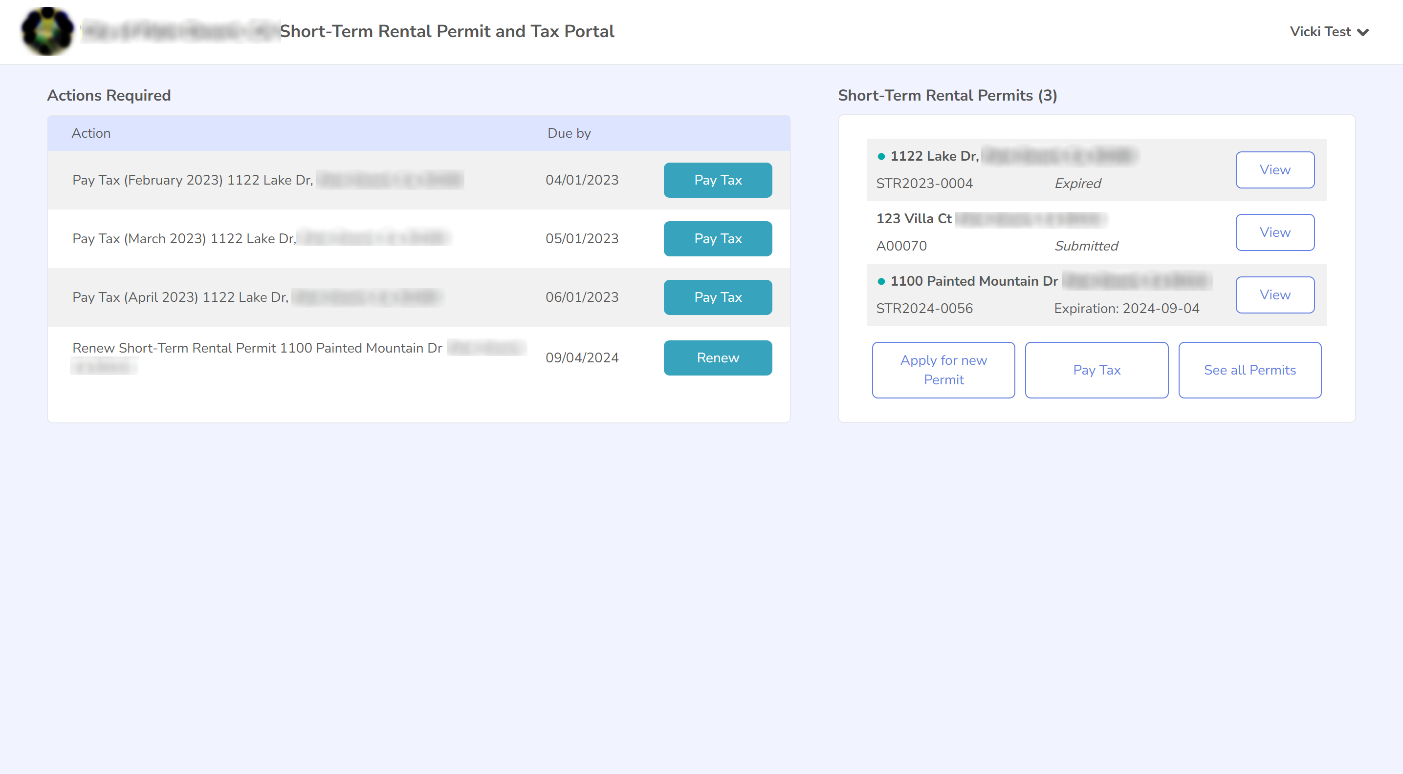This screenshot has width=1403, height=774.
Task: Click the status dot beside 1122 Lake Dr
Action: pyautogui.click(x=881, y=157)
